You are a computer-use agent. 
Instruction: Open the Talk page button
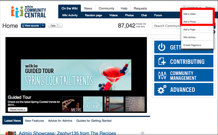[x=55, y=26]
